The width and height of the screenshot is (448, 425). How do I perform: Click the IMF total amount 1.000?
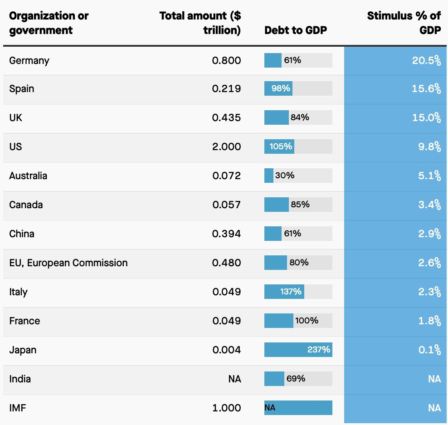point(226,408)
